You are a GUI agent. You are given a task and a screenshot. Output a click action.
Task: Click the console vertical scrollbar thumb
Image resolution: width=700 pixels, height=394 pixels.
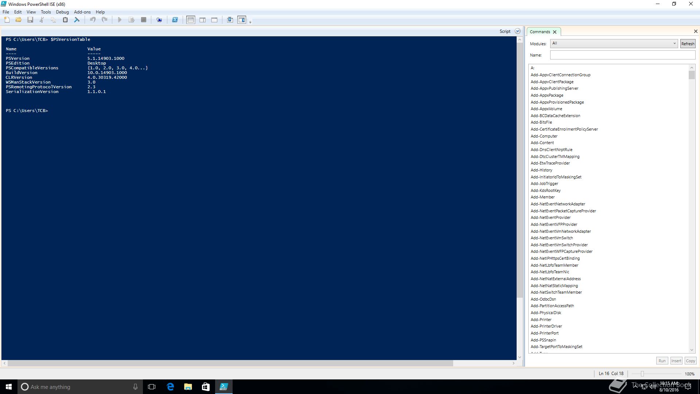point(520,170)
